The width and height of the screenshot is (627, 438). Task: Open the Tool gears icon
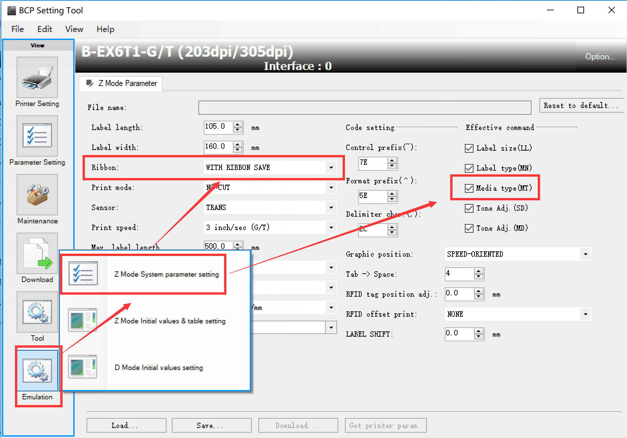37,312
